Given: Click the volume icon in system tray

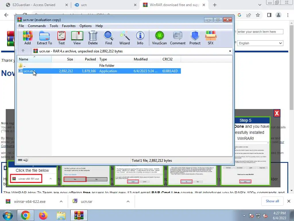Looking at the screenshot, I should tap(265, 216).
